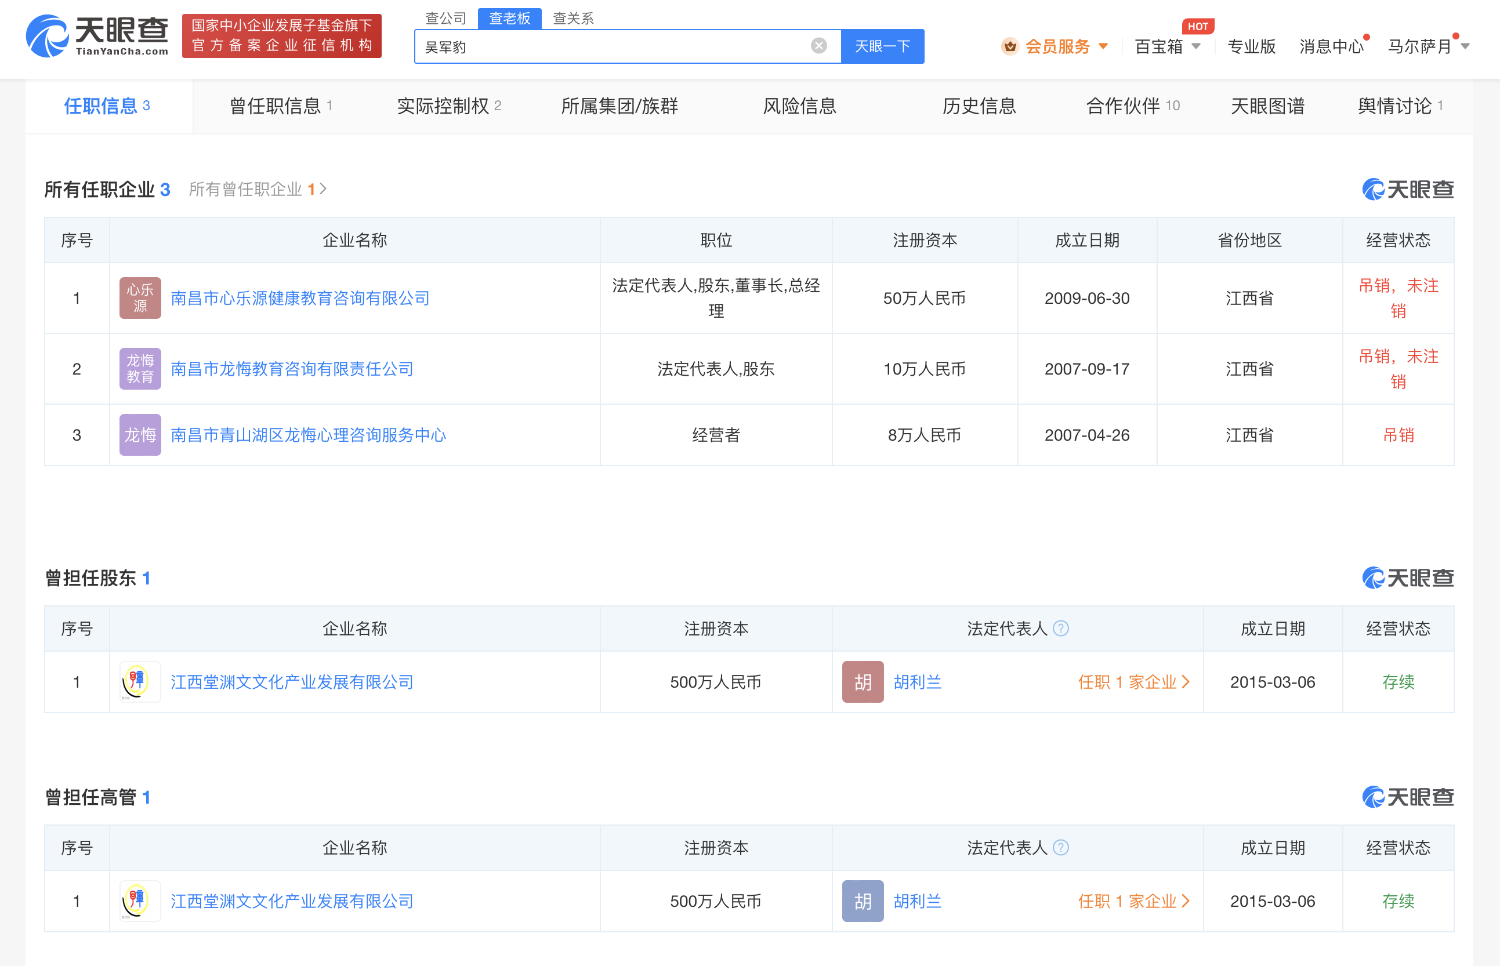Clear the search box with the x icon

tap(817, 44)
